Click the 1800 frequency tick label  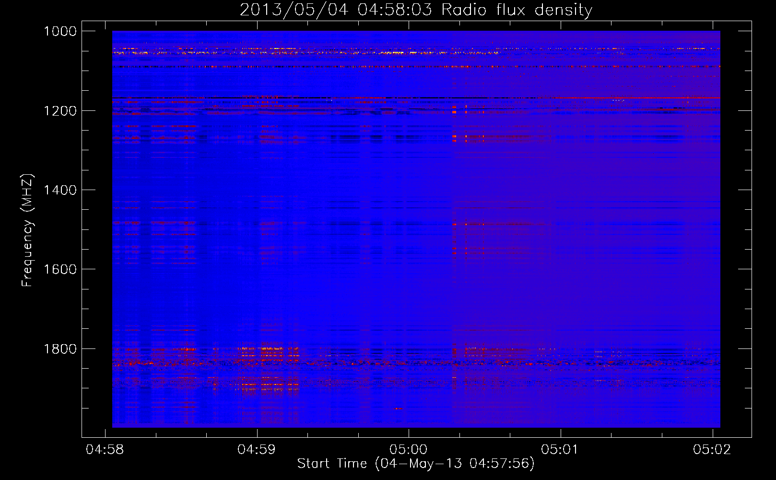pyautogui.click(x=60, y=349)
